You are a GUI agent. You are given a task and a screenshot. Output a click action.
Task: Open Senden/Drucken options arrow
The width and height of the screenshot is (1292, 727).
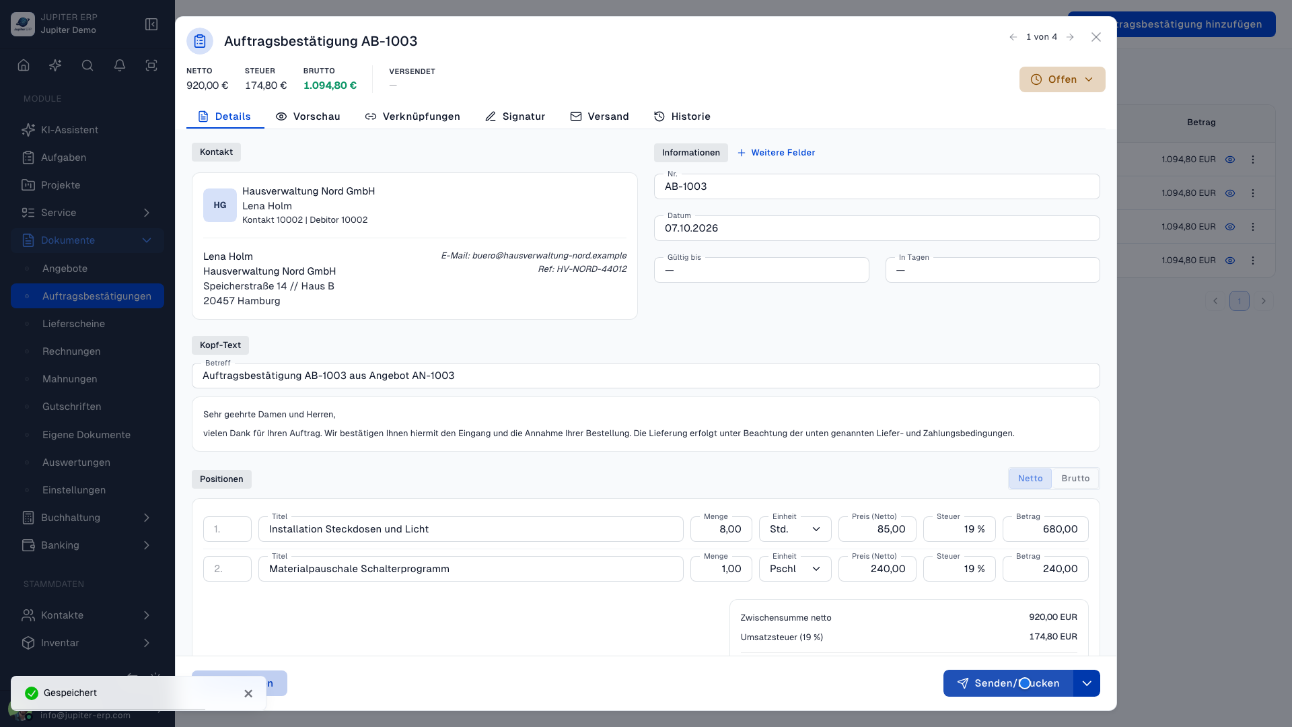[x=1087, y=683]
